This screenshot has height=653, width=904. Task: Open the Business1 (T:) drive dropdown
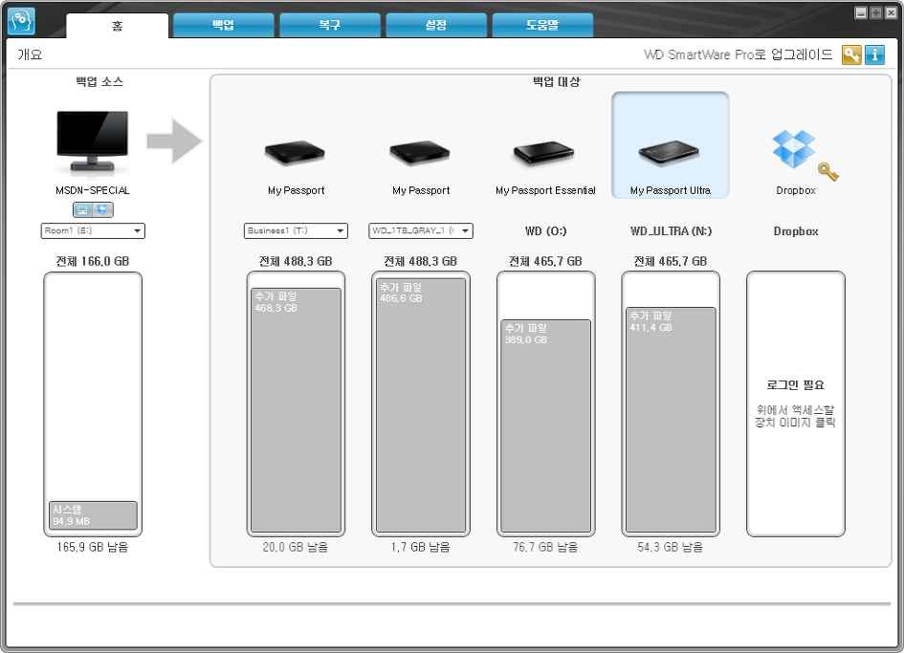coord(296,230)
